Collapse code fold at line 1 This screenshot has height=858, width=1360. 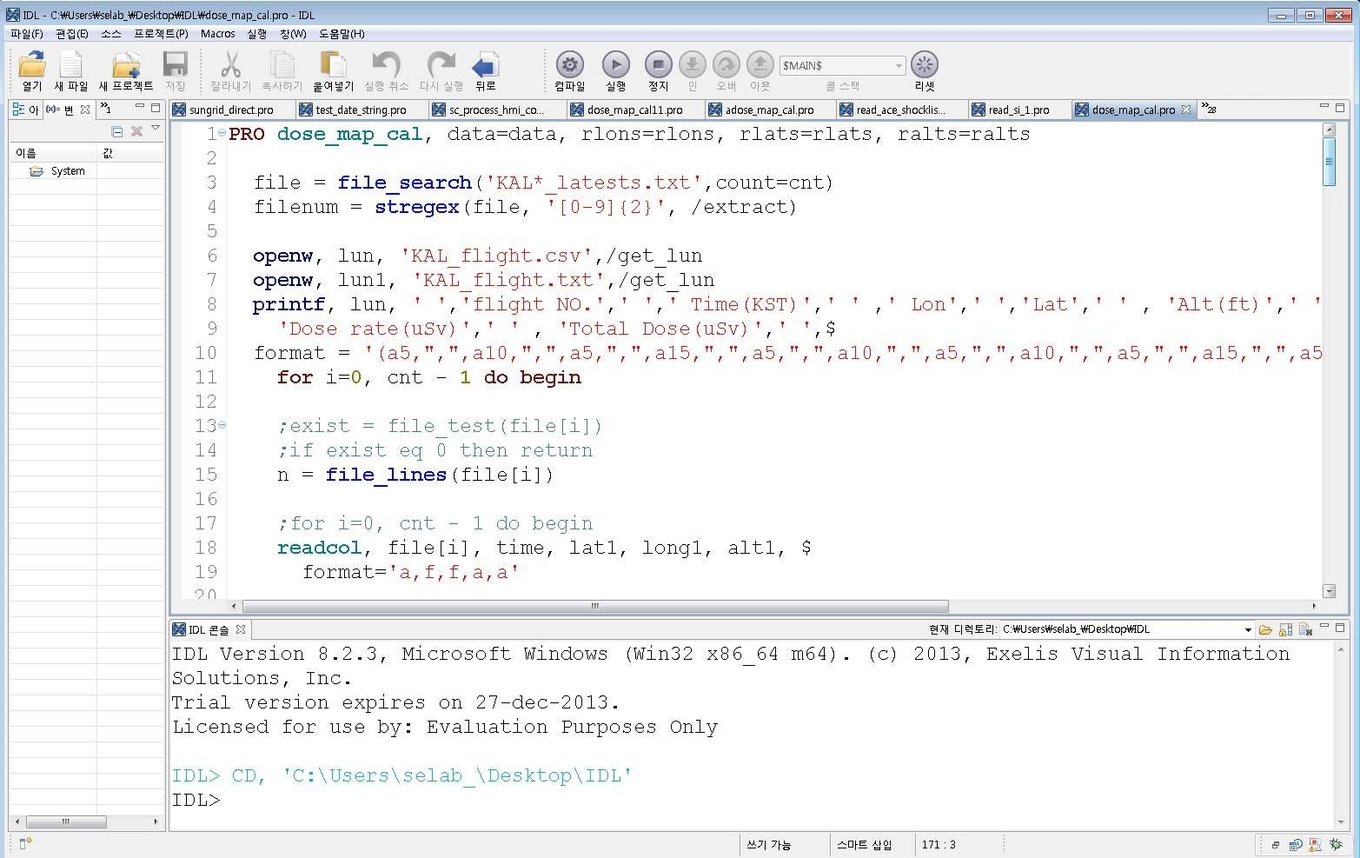tap(222, 134)
